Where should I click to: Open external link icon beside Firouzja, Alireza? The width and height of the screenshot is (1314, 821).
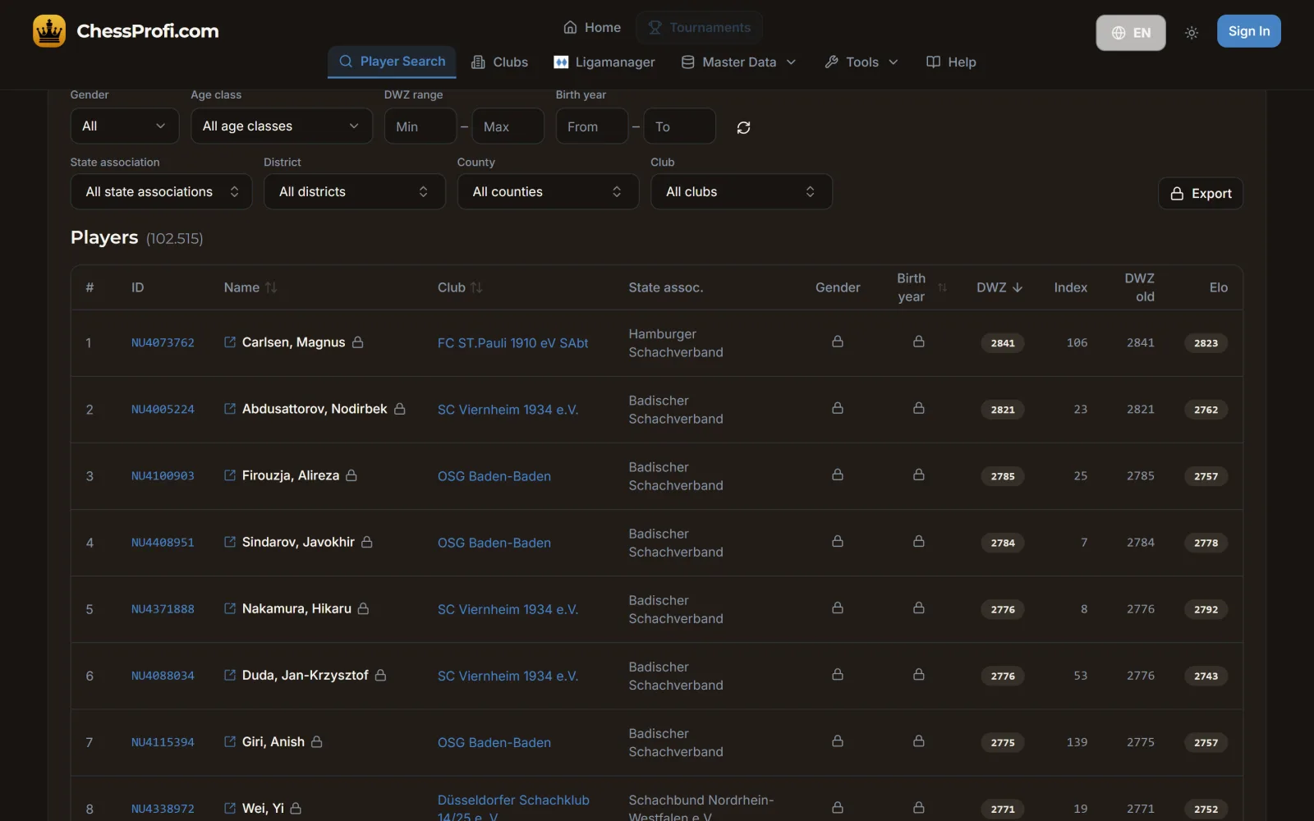click(230, 475)
